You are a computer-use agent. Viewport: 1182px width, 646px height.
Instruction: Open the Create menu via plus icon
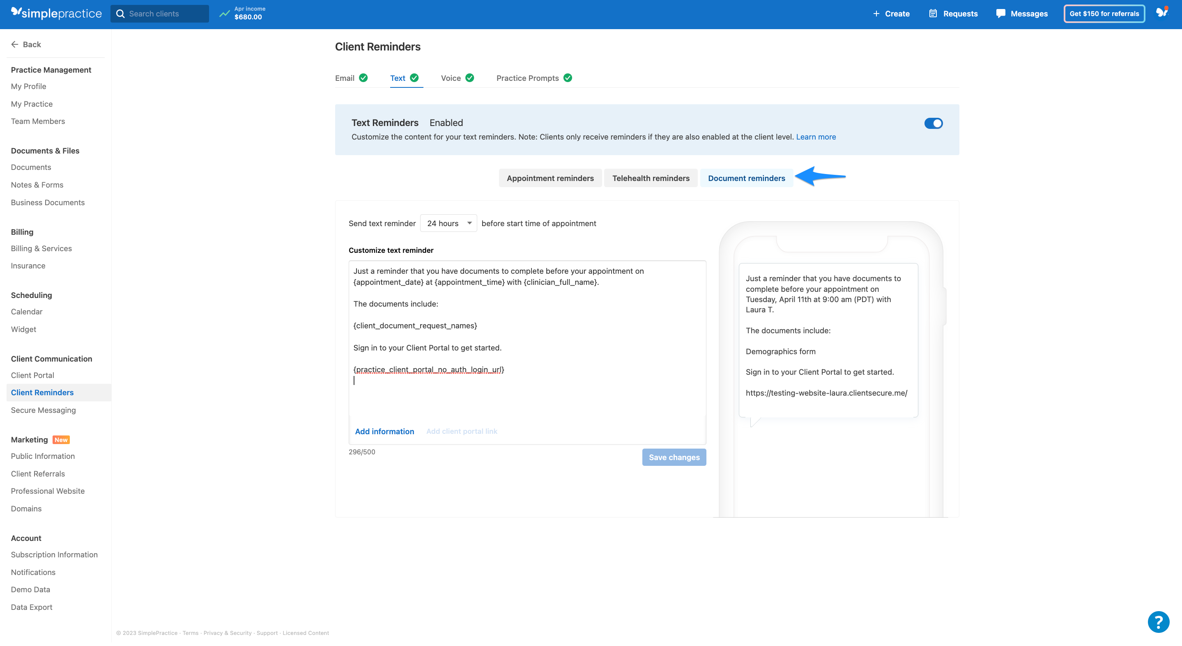click(x=876, y=13)
